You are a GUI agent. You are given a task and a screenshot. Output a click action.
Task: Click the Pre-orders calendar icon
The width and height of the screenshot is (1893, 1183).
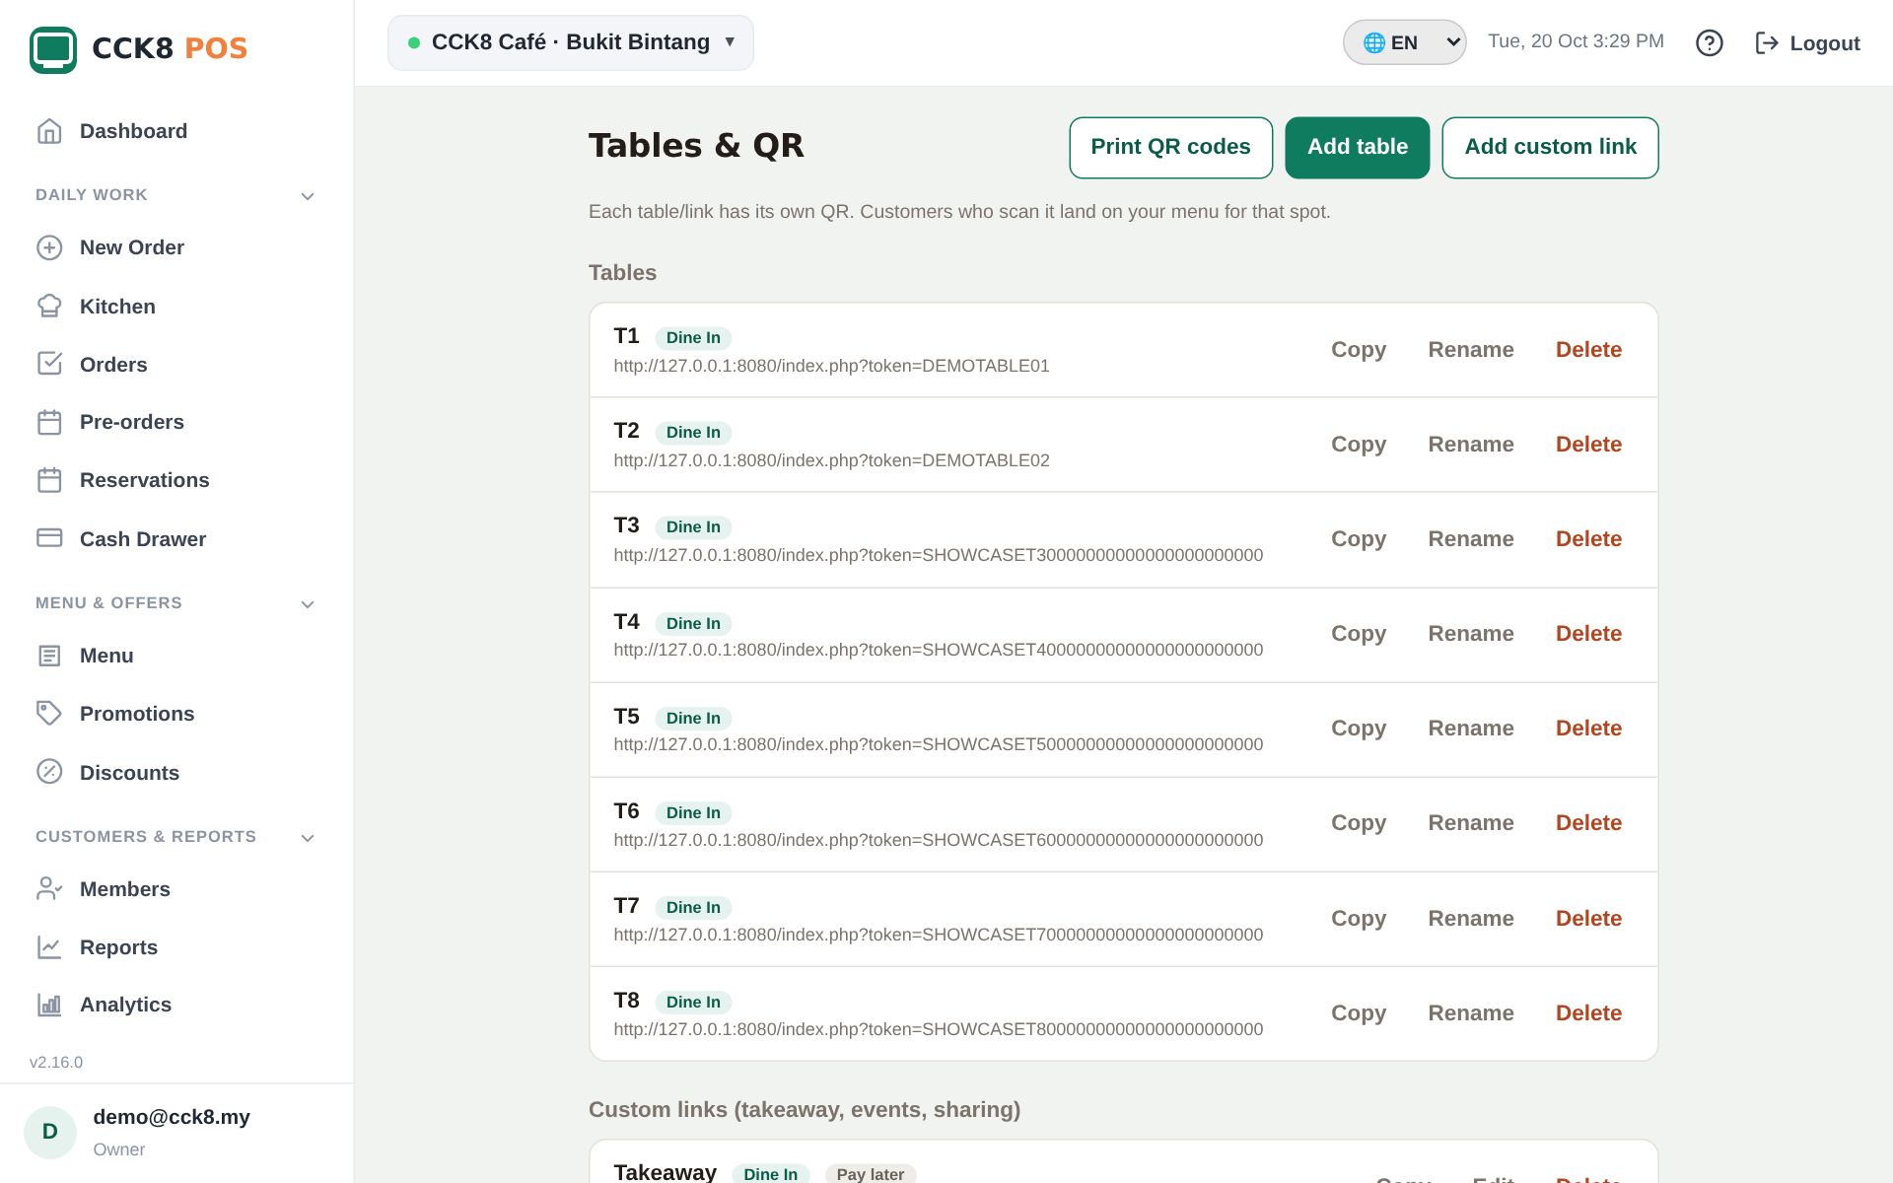(49, 422)
